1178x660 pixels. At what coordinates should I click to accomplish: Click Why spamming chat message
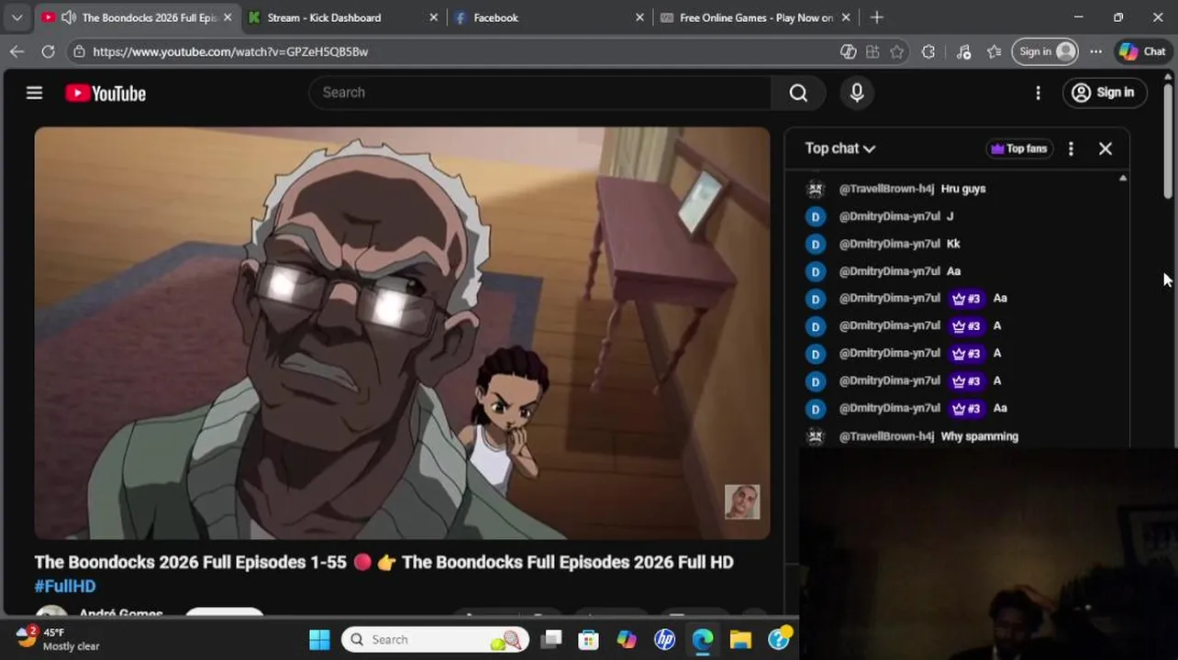point(979,436)
